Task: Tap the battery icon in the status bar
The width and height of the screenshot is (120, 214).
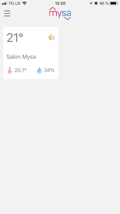Action: pyautogui.click(x=114, y=3)
